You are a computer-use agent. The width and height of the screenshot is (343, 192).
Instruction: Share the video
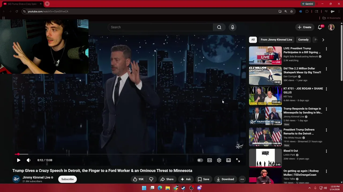pos(167,179)
